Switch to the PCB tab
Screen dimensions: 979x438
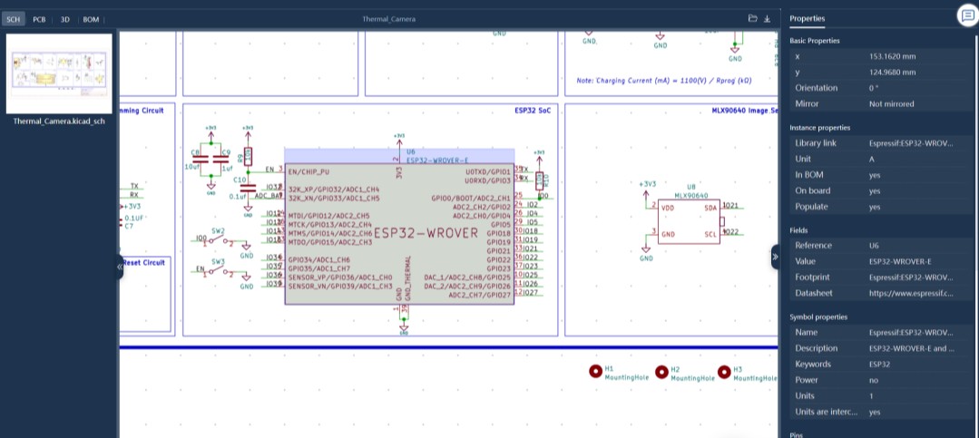[x=39, y=18]
